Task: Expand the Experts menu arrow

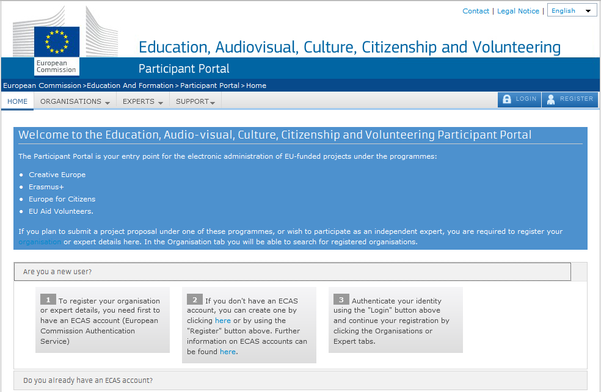Action: pyautogui.click(x=160, y=103)
